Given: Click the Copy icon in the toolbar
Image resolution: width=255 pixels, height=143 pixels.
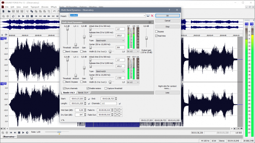Looking at the screenshot, I should click(x=32, y=11).
